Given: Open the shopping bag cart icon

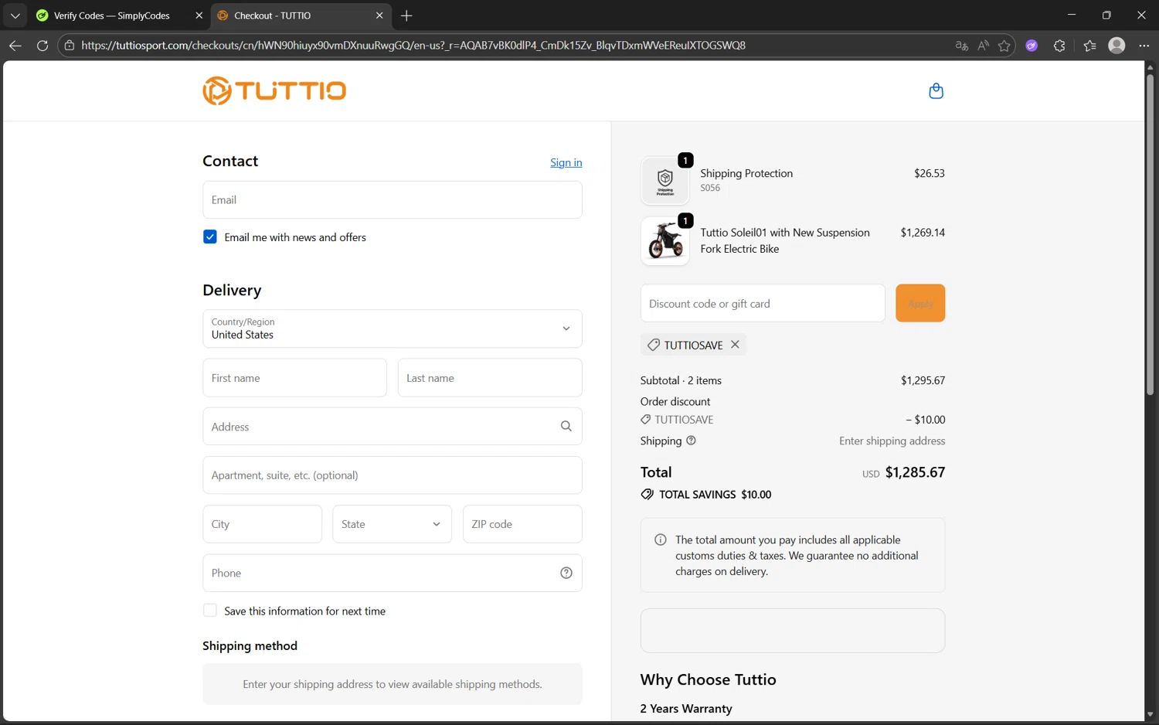Looking at the screenshot, I should click(x=936, y=91).
